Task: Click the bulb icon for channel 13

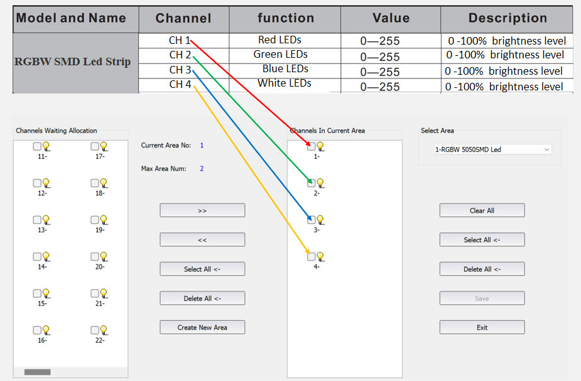Action: tap(46, 220)
